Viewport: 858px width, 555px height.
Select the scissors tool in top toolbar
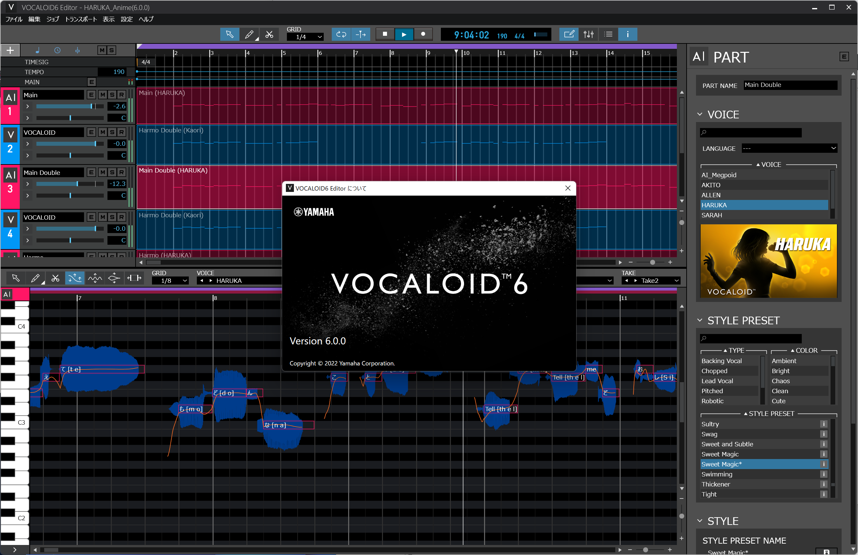point(269,34)
